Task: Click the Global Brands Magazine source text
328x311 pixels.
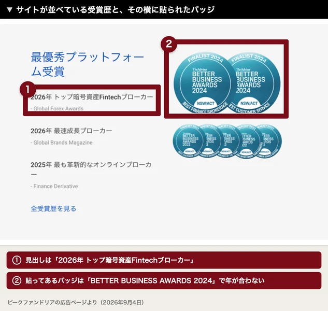Action: pyautogui.click(x=62, y=143)
